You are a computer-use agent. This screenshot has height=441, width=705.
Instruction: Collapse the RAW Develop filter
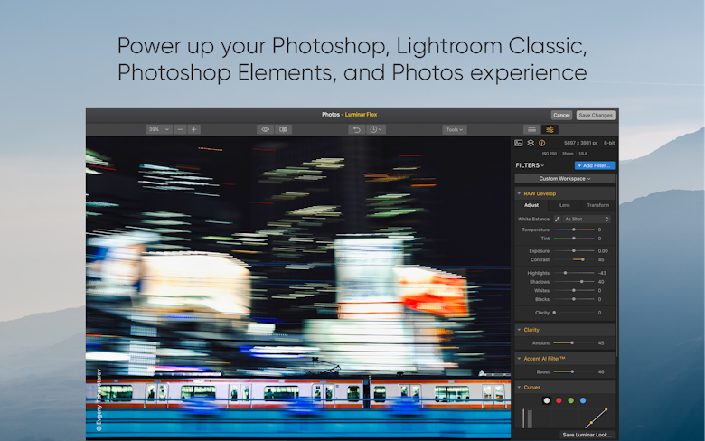519,193
